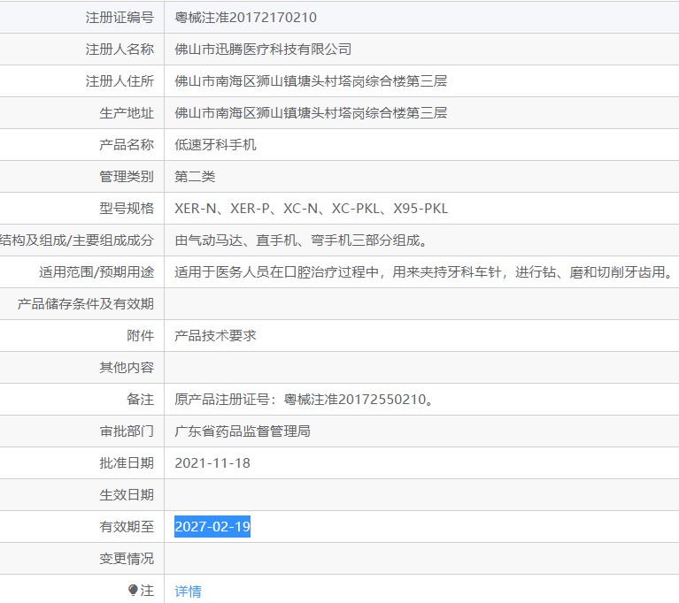Viewport: 679px width, 603px height.
Task: Click product name 低速牙科手机
Action: [215, 144]
